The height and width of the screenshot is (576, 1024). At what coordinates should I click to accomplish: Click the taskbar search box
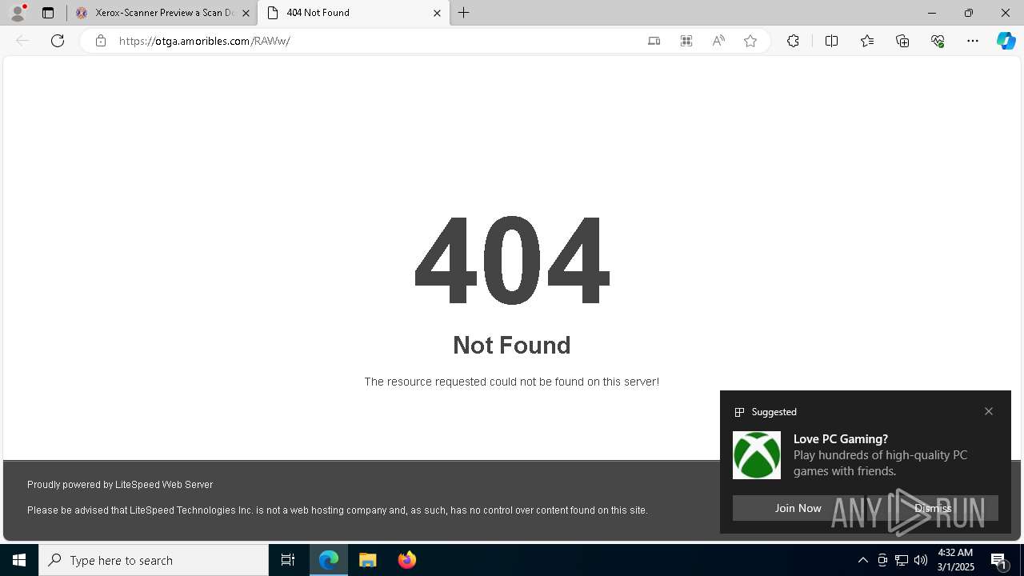(154, 560)
